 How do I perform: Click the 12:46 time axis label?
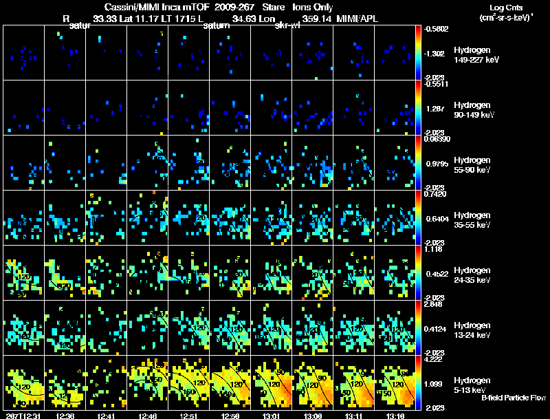coord(148,416)
